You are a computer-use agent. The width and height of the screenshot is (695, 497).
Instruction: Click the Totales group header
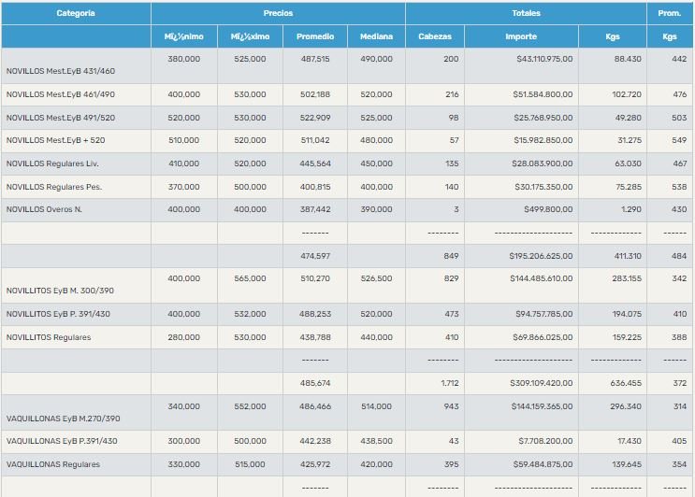click(525, 14)
